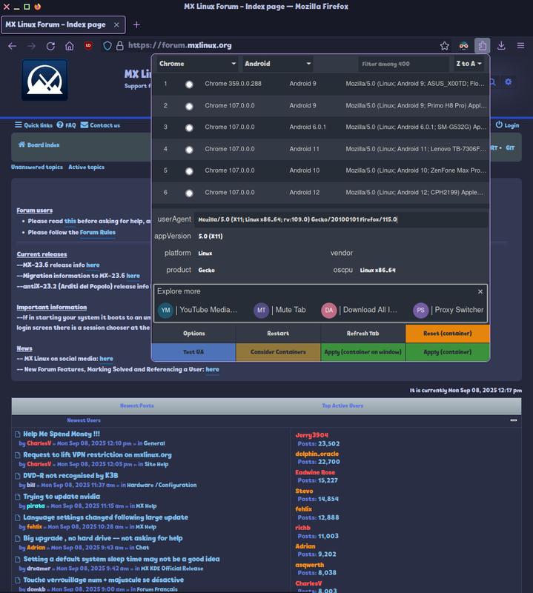The width and height of the screenshot is (533, 593).
Task: Click topic icon beside Help Me Spend Money
Action: [17, 434]
